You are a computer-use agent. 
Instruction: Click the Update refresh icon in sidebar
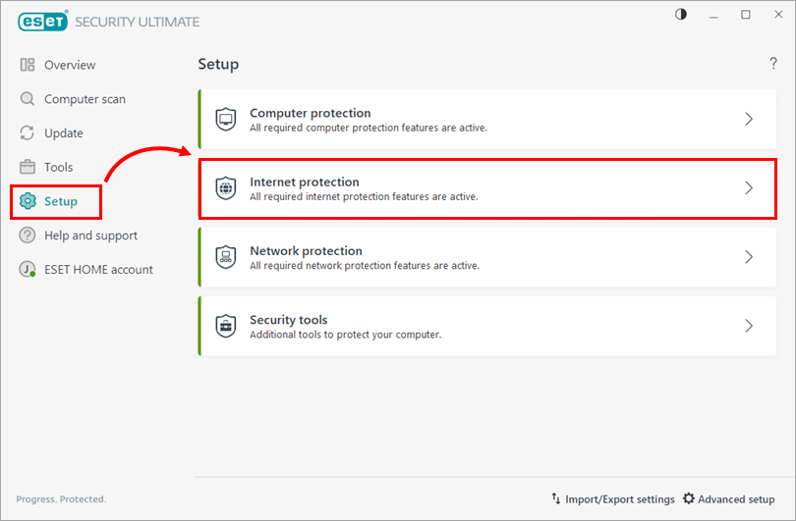click(x=28, y=133)
